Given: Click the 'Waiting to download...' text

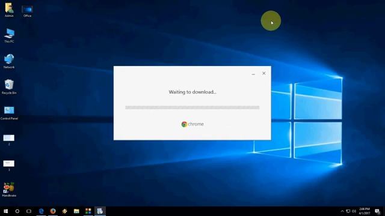Looking at the screenshot, I should point(192,92).
